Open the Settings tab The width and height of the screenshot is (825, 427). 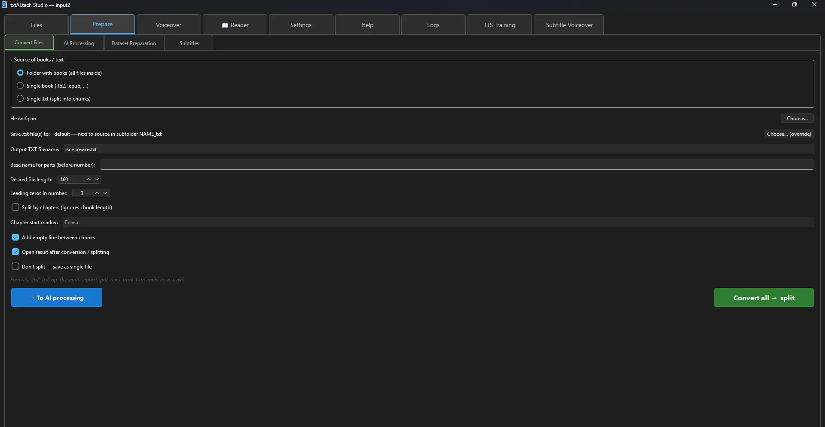click(301, 24)
